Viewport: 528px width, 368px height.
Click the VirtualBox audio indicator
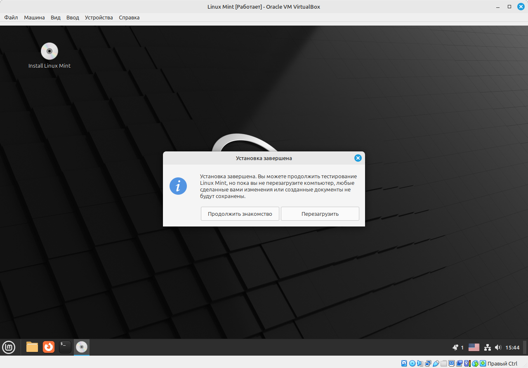pyautogui.click(x=420, y=363)
